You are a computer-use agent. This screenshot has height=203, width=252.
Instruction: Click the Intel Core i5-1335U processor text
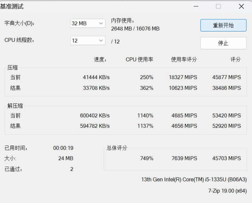coord(194,179)
